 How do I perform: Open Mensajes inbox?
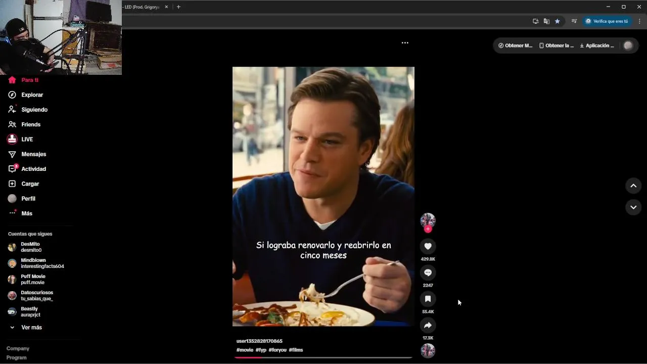27,154
